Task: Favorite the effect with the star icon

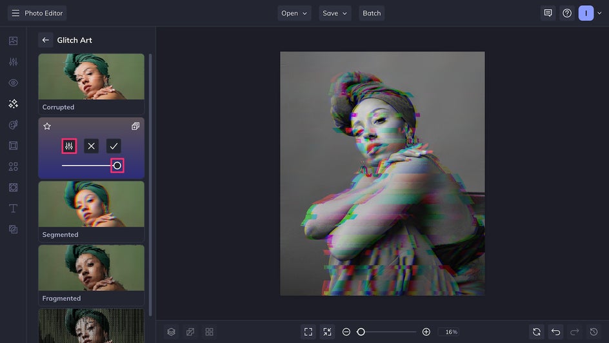Action: pyautogui.click(x=47, y=126)
